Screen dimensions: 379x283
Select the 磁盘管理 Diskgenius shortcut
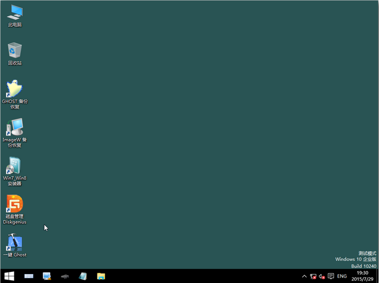tap(14, 209)
